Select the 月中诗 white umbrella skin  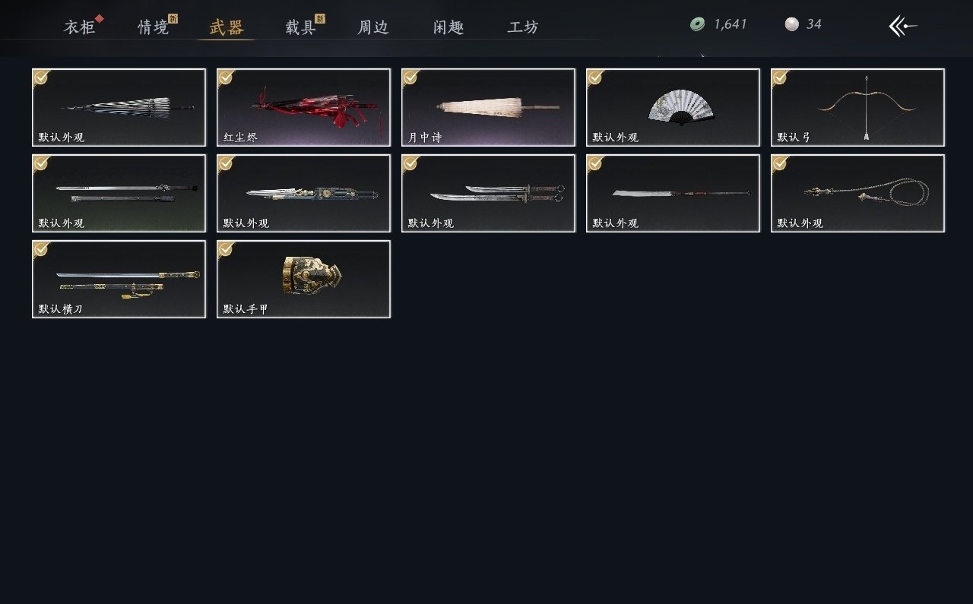[x=488, y=107]
